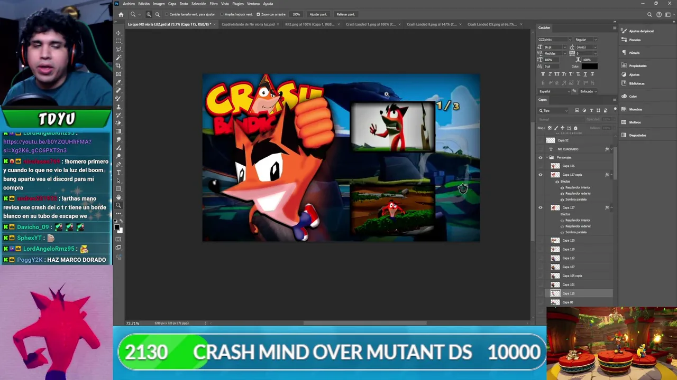The image size is (677, 380).
Task: Open the Imagen menu
Action: pyautogui.click(x=159, y=4)
